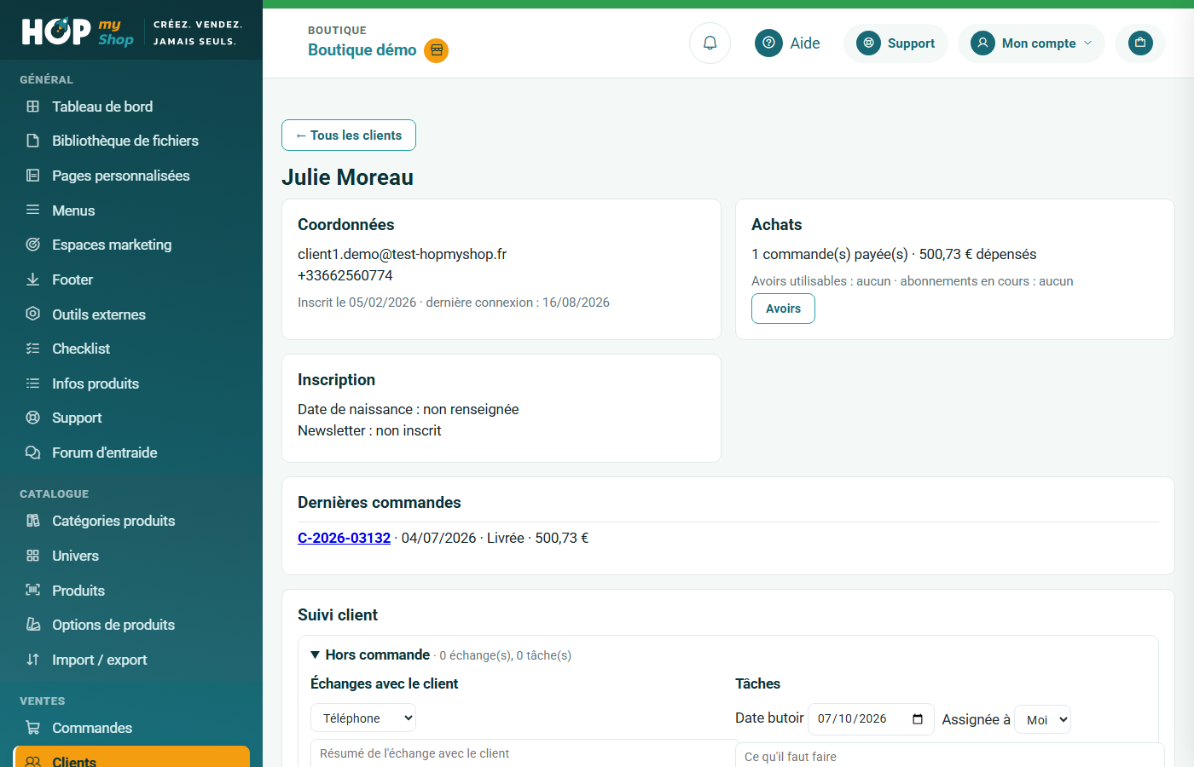This screenshot has height=767, width=1194.
Task: Click the Catégories produits icon
Action: click(33, 521)
